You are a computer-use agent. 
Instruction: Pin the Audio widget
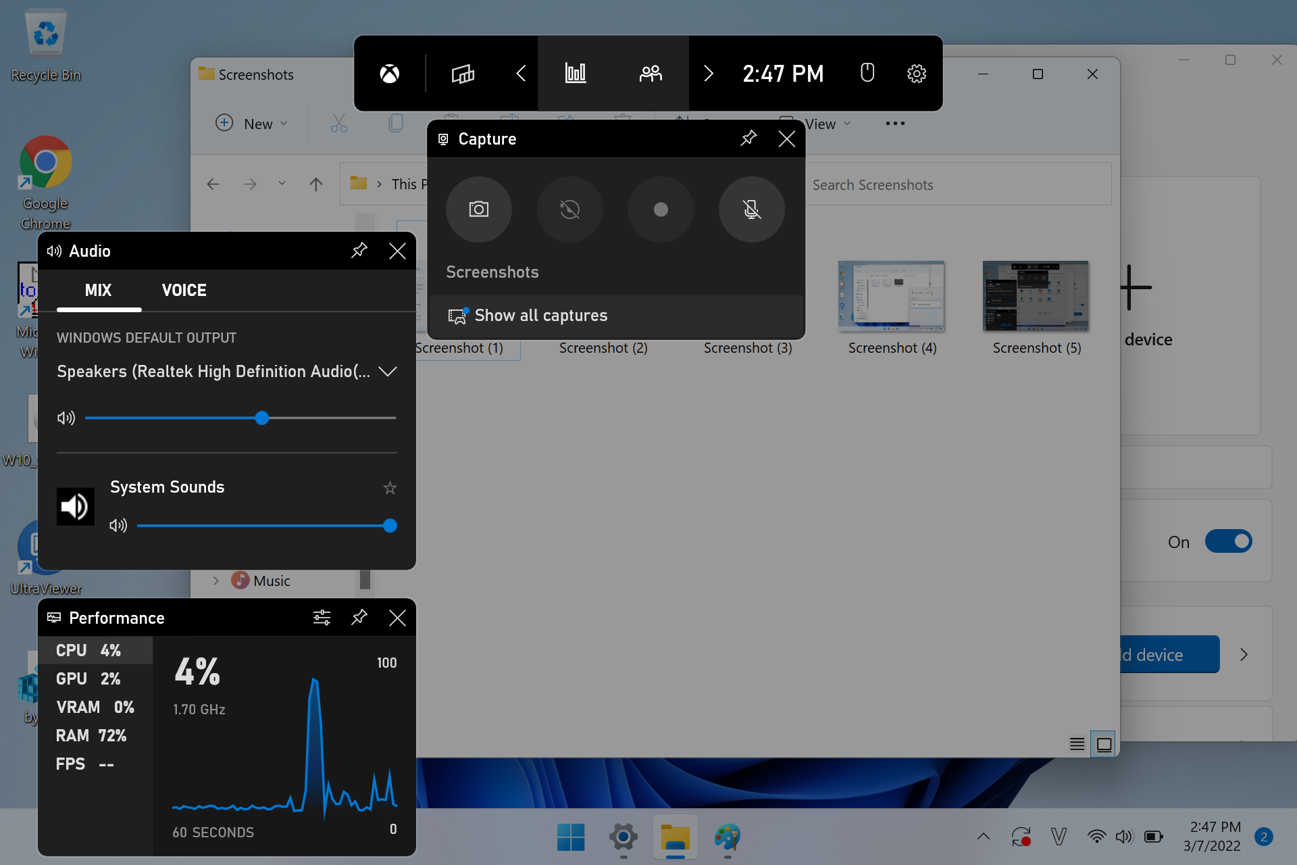point(359,251)
